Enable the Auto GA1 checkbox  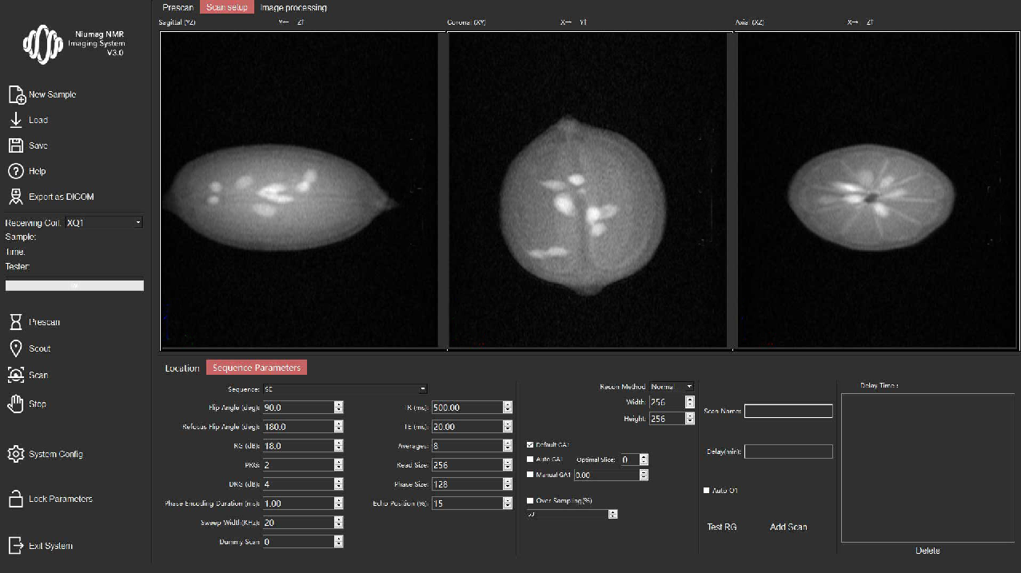click(x=530, y=460)
